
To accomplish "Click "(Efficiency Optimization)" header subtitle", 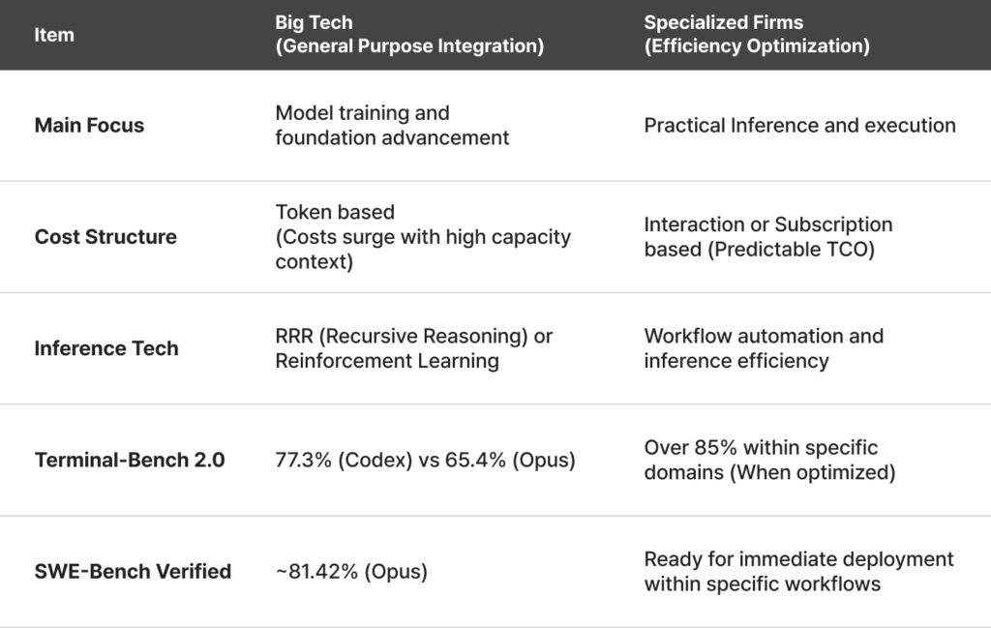I will (x=757, y=46).
